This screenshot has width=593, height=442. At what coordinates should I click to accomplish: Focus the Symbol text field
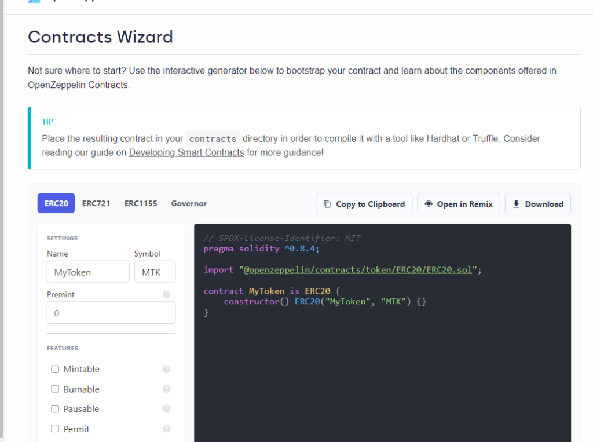155,272
